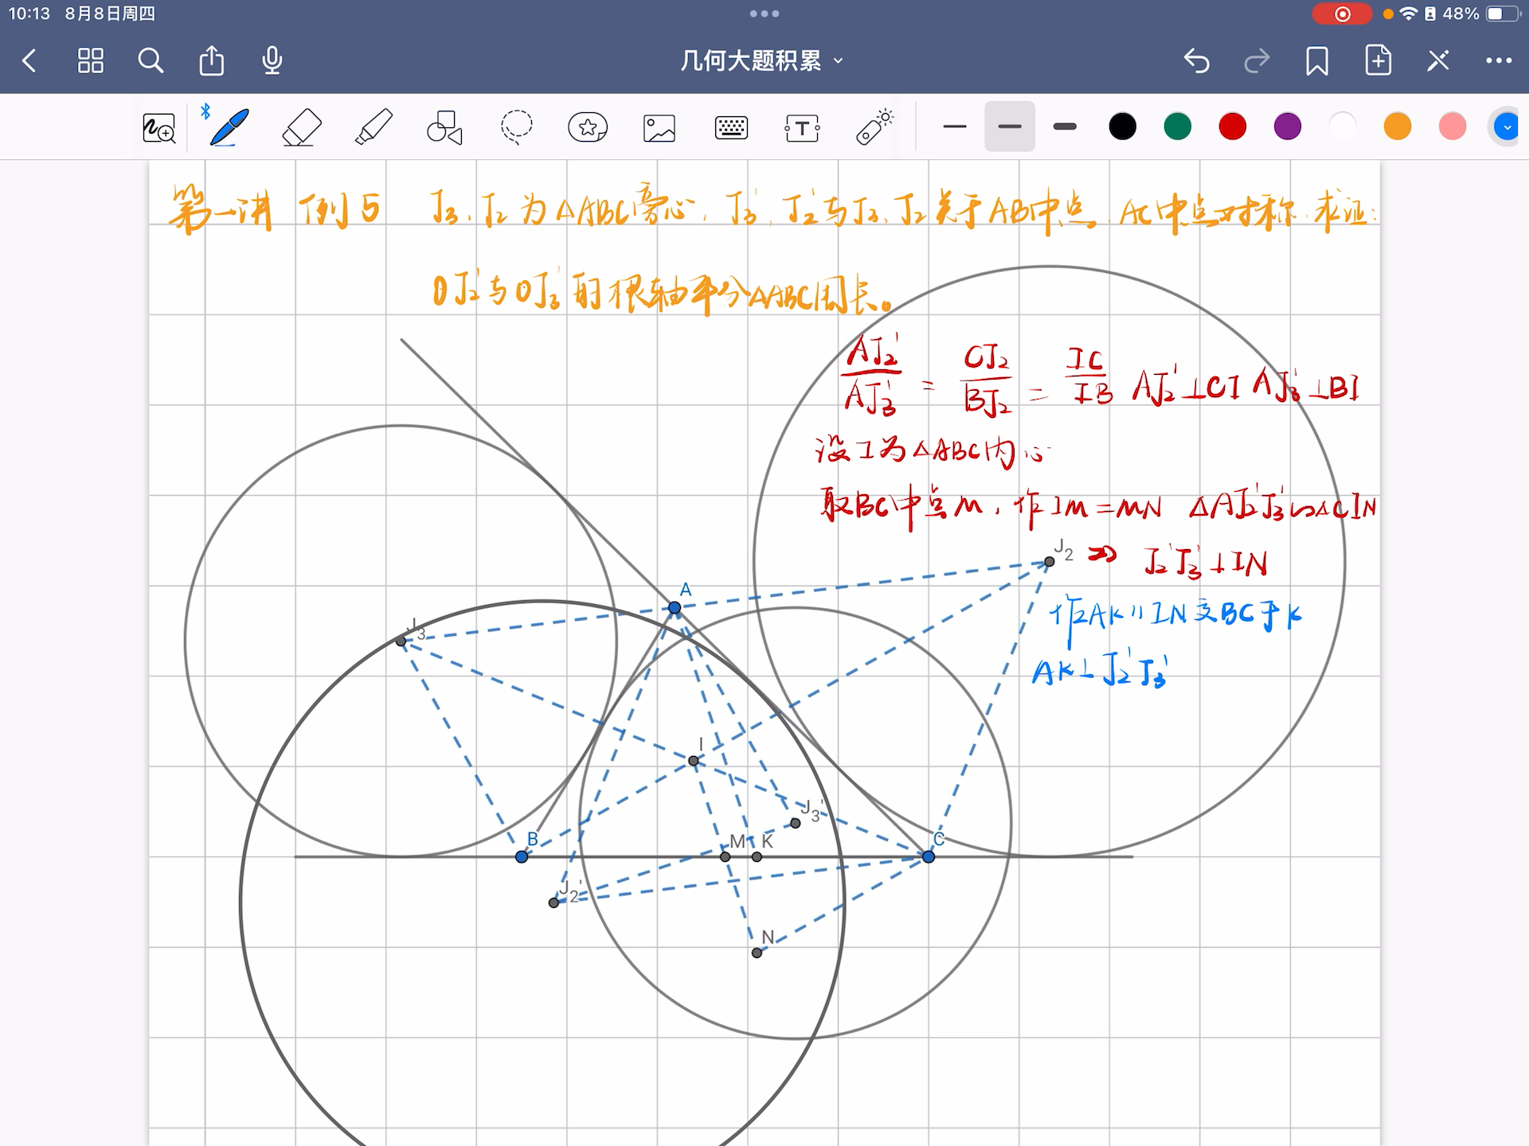The height and width of the screenshot is (1146, 1529).
Task: Bookmark the current page
Action: tap(1317, 60)
